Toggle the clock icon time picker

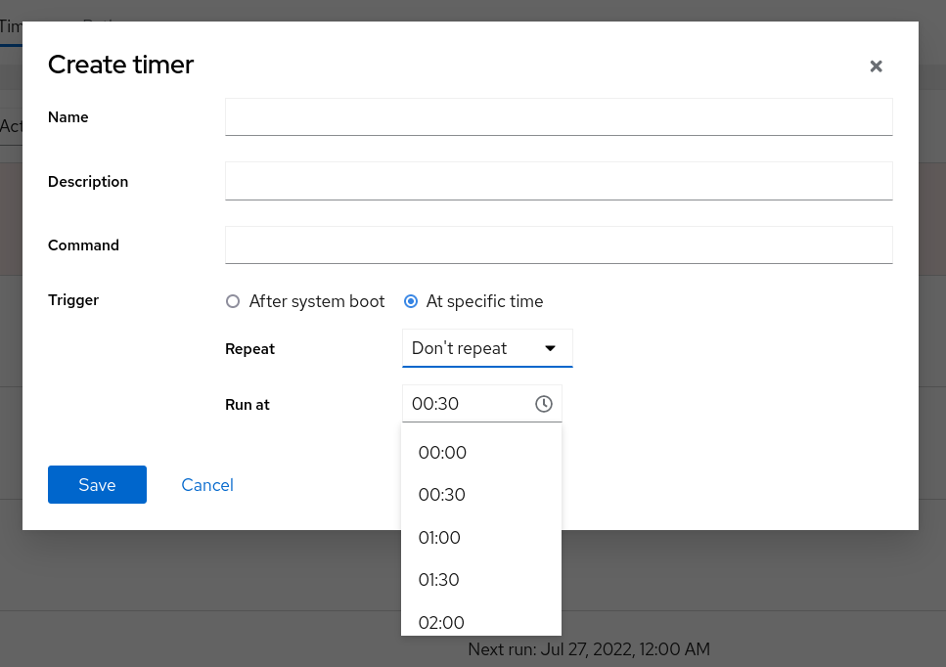[x=544, y=404]
